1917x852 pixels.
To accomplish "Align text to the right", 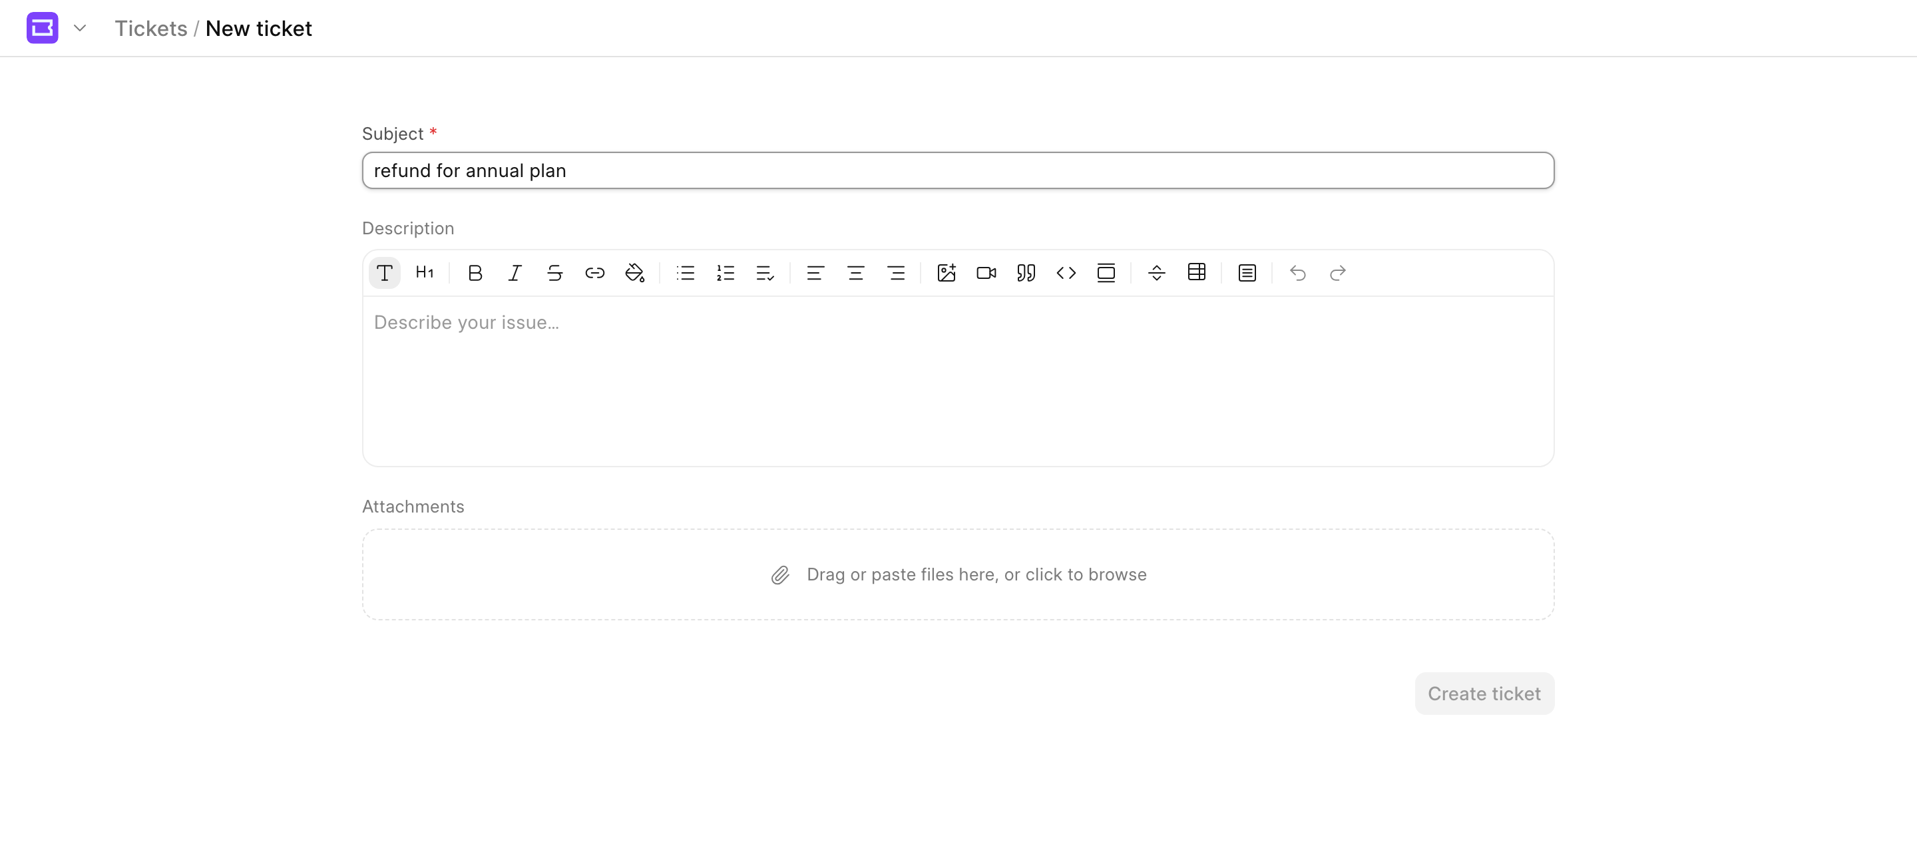I will tap(896, 273).
